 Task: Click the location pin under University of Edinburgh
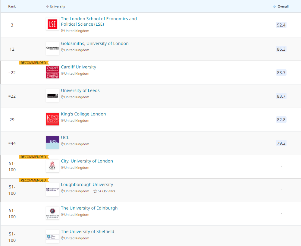62,215
